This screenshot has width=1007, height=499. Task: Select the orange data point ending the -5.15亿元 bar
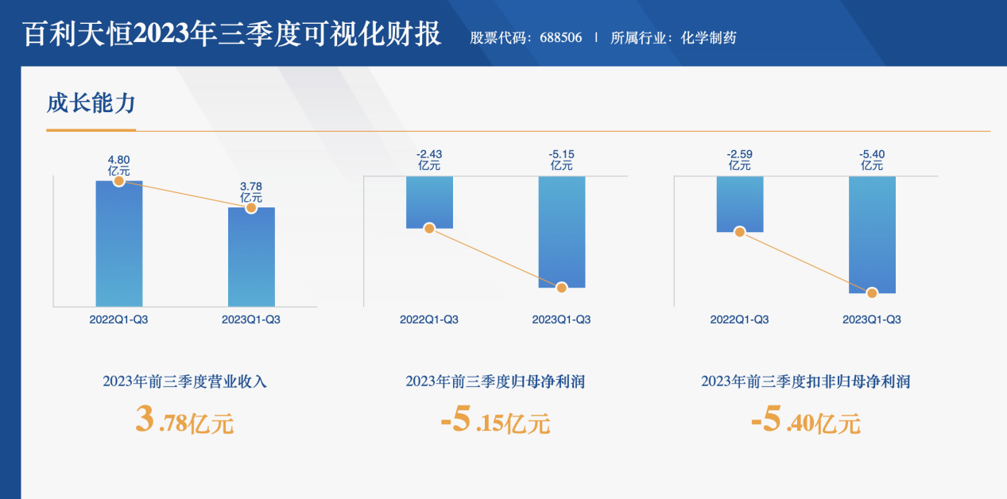(x=562, y=288)
